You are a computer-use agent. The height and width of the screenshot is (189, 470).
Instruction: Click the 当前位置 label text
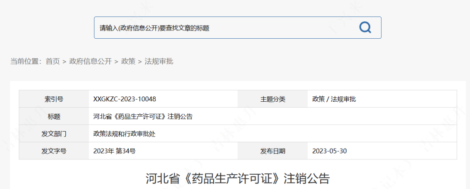[25, 61]
